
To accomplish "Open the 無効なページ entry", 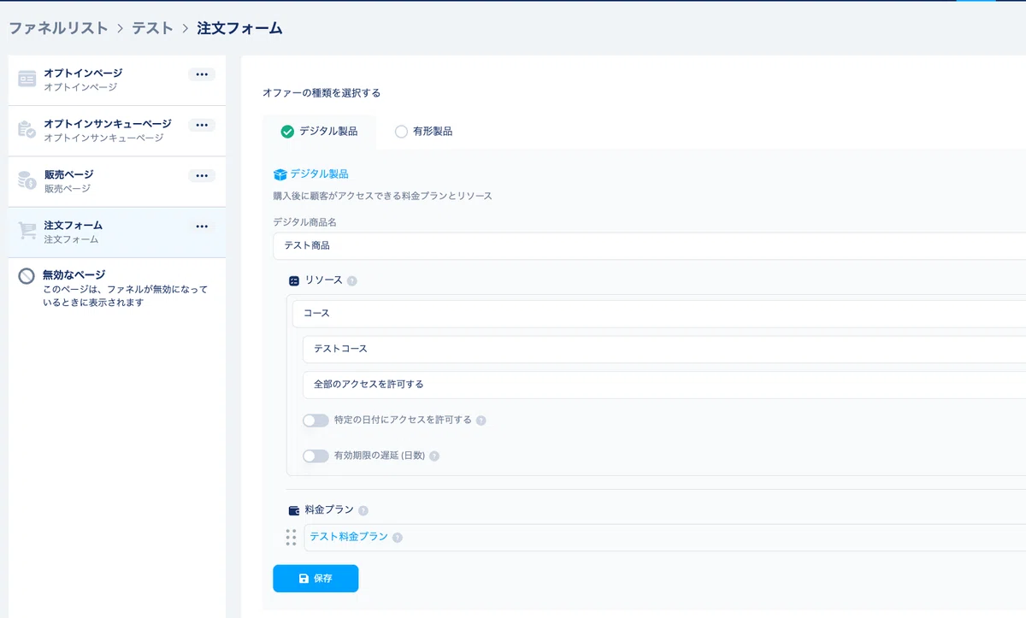I will (117, 288).
